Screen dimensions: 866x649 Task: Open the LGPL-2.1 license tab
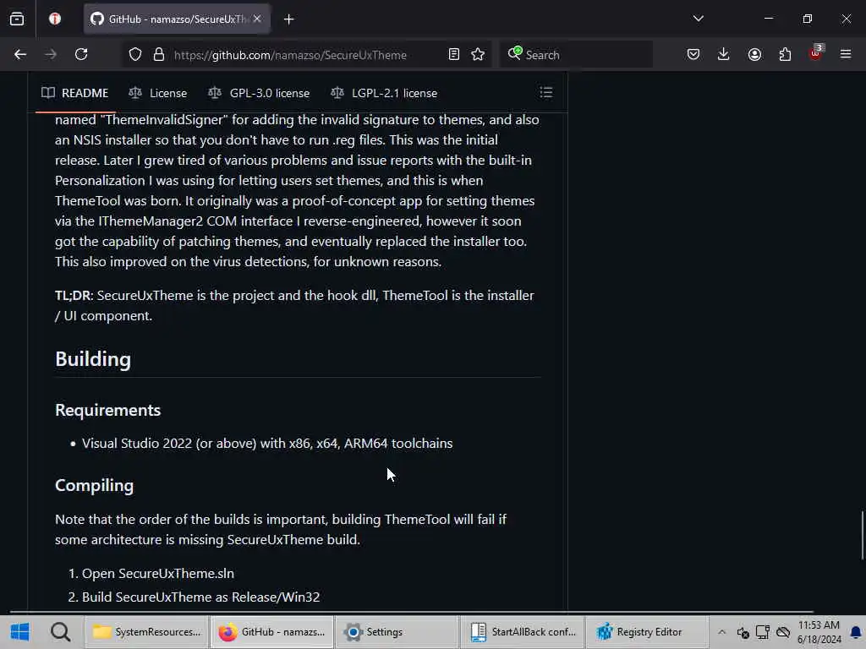click(x=384, y=93)
